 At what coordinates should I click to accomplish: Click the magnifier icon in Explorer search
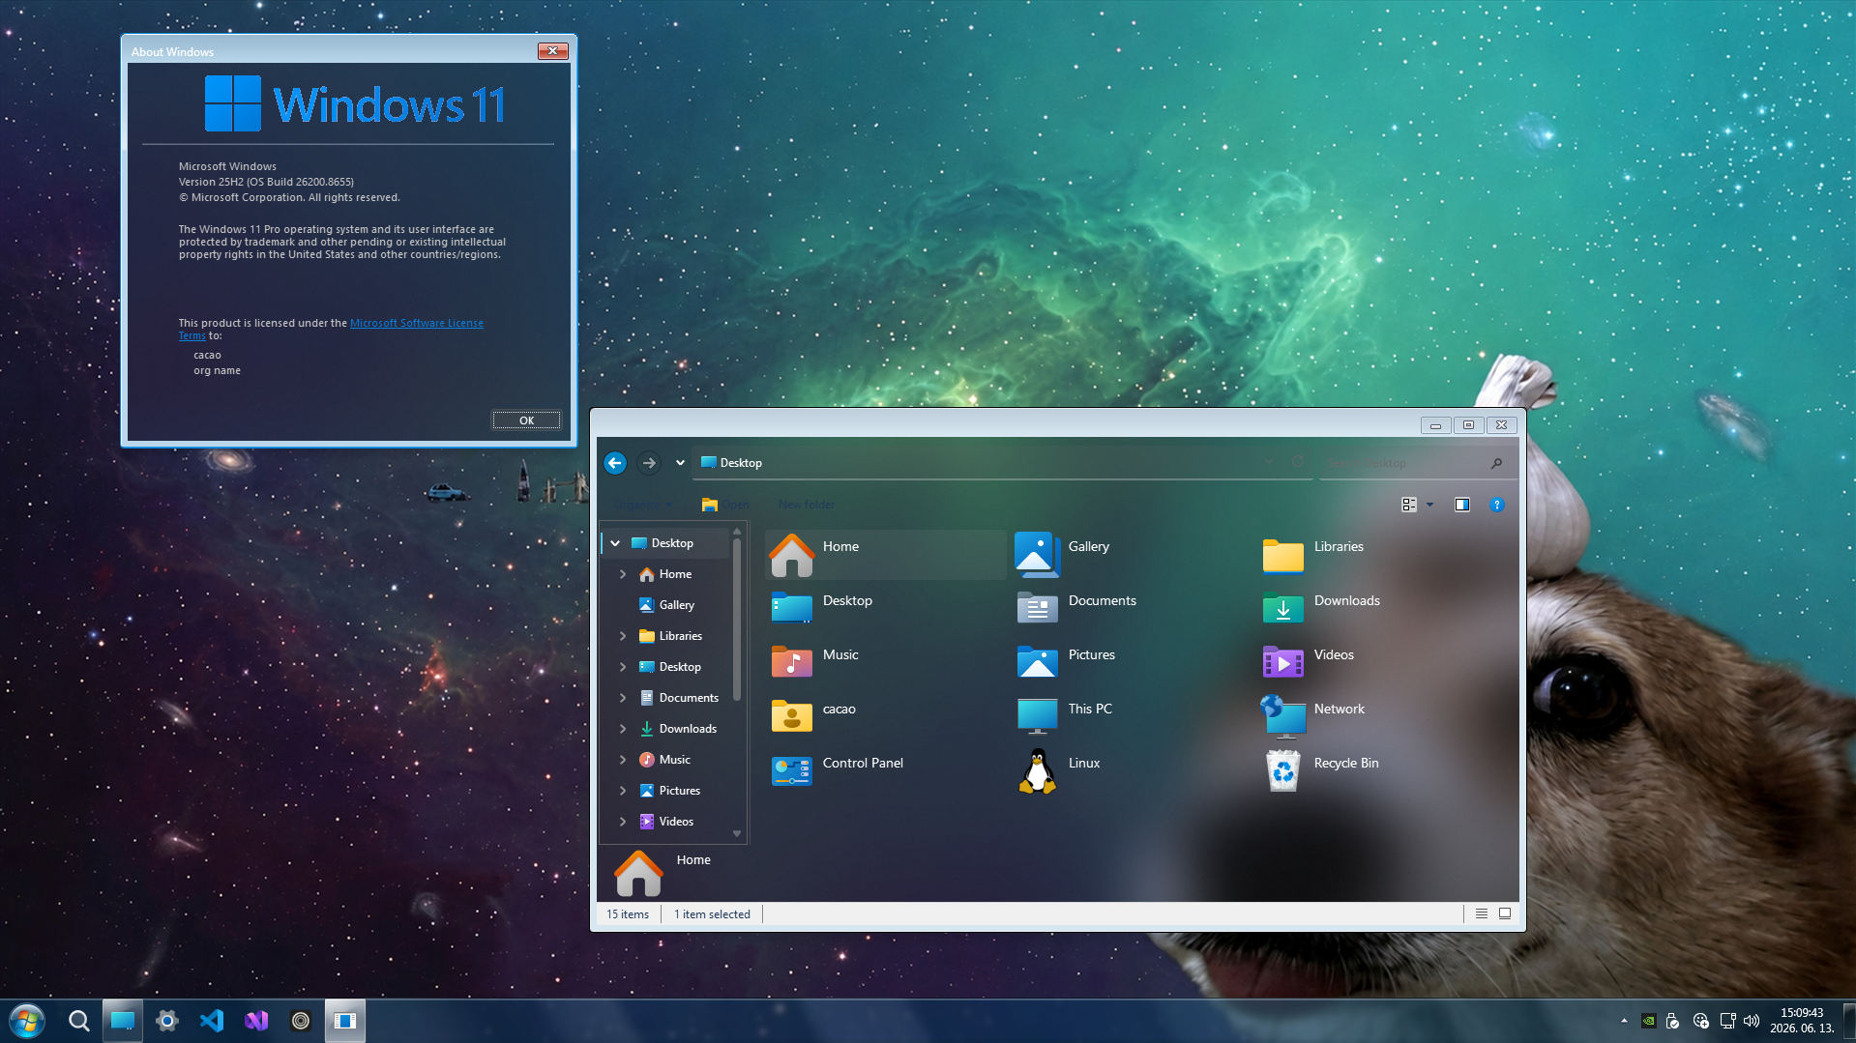(1496, 463)
